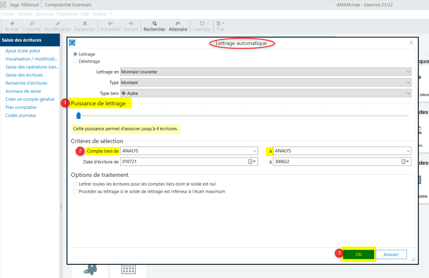The image size is (429, 278).
Task: Open the Traitement menu
Action: 67,14
